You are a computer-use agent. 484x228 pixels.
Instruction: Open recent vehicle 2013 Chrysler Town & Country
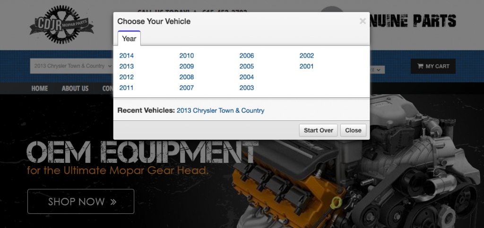[x=220, y=110]
